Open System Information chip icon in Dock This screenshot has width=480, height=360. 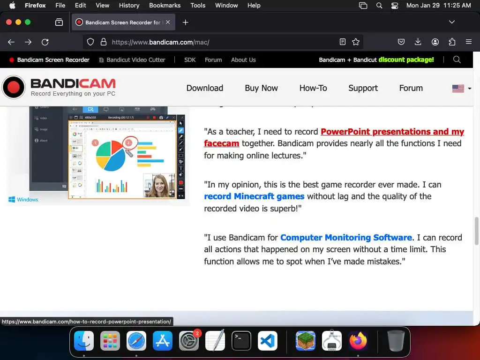coord(332,341)
